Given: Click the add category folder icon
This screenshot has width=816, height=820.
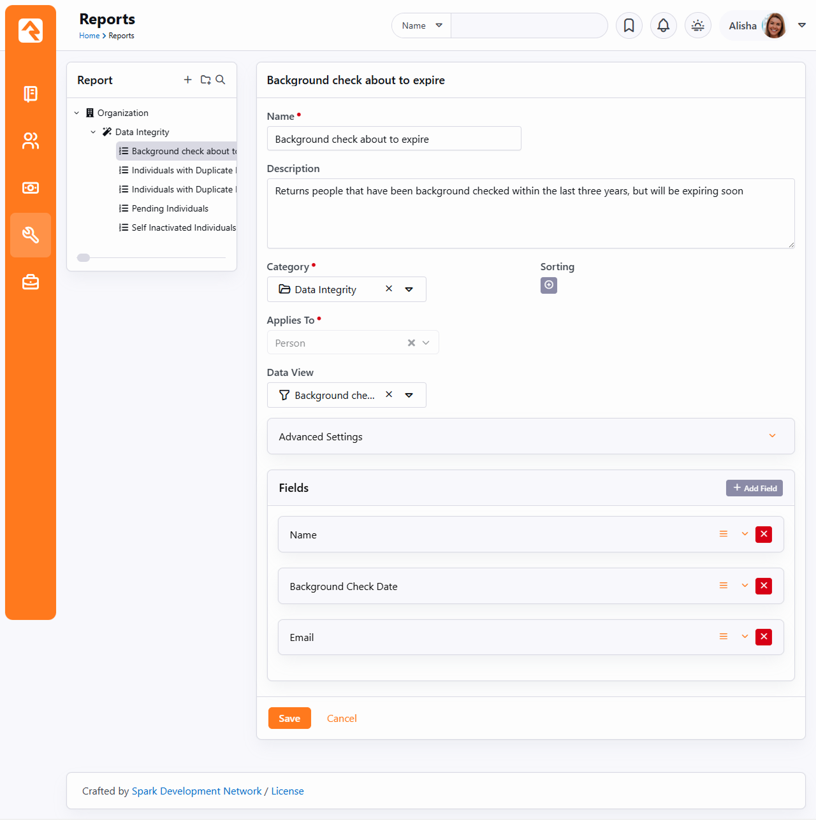Looking at the screenshot, I should coord(205,80).
